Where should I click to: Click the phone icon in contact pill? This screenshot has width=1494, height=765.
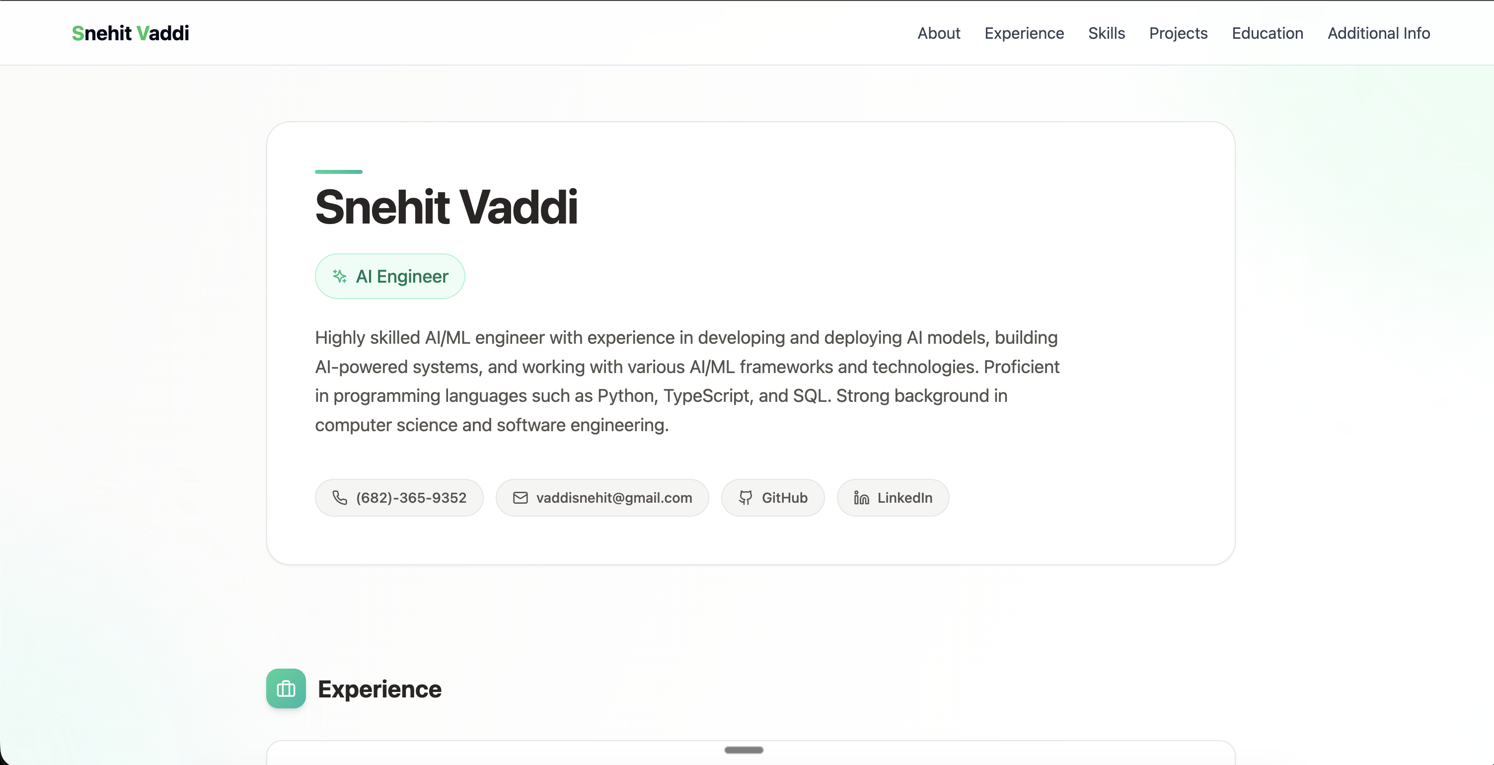tap(339, 498)
